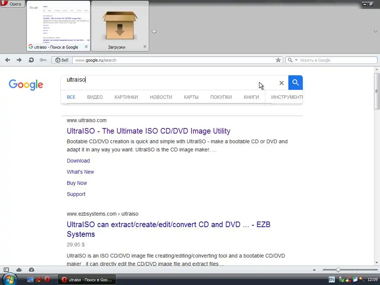Select the КНИГИ results tab
This screenshot has width=380, height=285.
251,97
